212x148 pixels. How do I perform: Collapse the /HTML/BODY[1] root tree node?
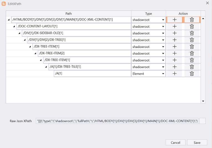[x=9, y=20]
